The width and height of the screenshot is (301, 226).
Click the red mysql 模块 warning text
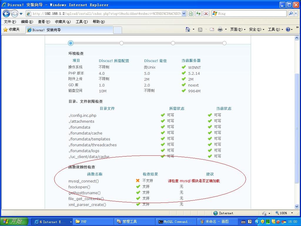coord(194,181)
